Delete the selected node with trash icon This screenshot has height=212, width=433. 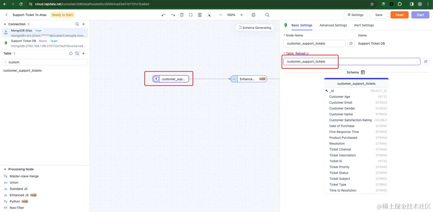182,15
